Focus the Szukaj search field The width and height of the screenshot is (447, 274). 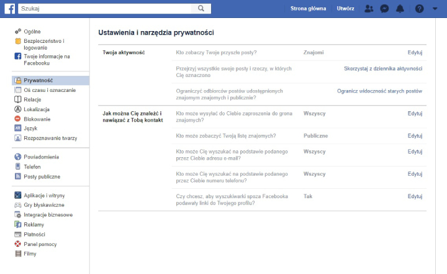(105, 9)
